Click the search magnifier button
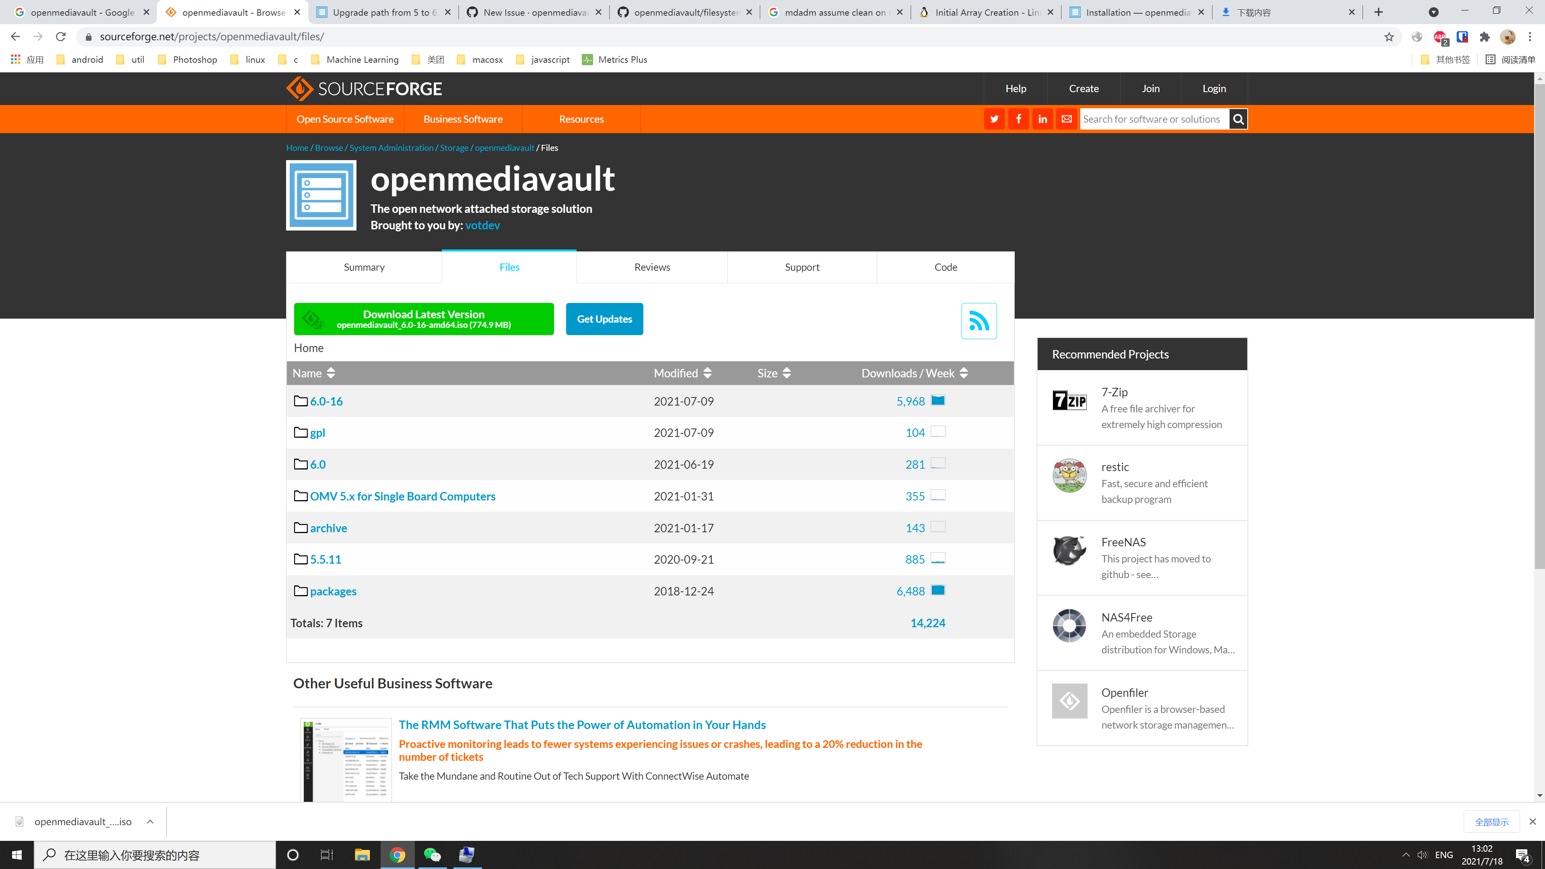This screenshot has width=1545, height=869. tap(1238, 119)
